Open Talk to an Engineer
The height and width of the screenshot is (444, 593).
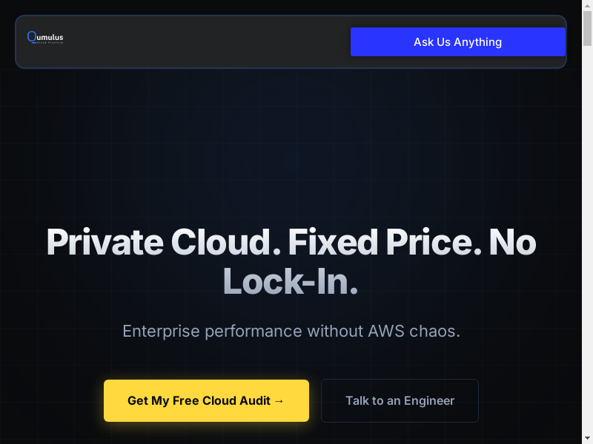click(x=400, y=400)
